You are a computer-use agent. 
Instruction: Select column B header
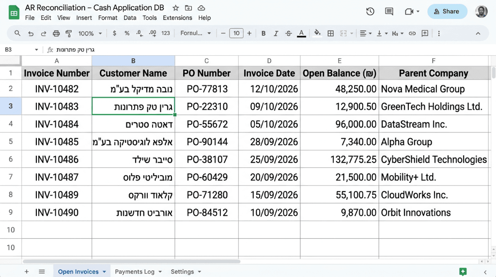133,61
